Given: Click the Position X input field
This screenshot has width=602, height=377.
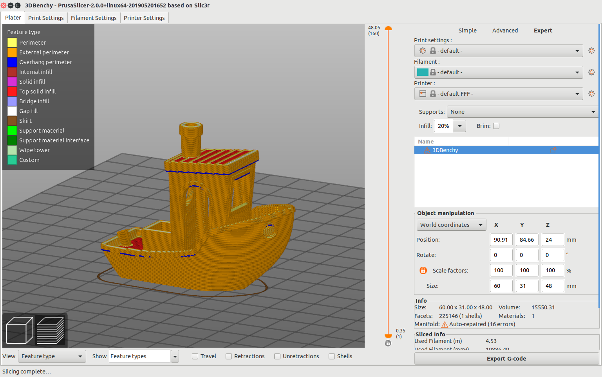Looking at the screenshot, I should click(501, 240).
